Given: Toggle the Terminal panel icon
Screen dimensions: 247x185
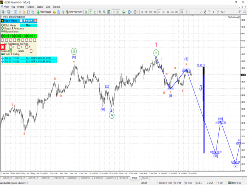Looking at the screenshot, I should (x=28, y=12).
